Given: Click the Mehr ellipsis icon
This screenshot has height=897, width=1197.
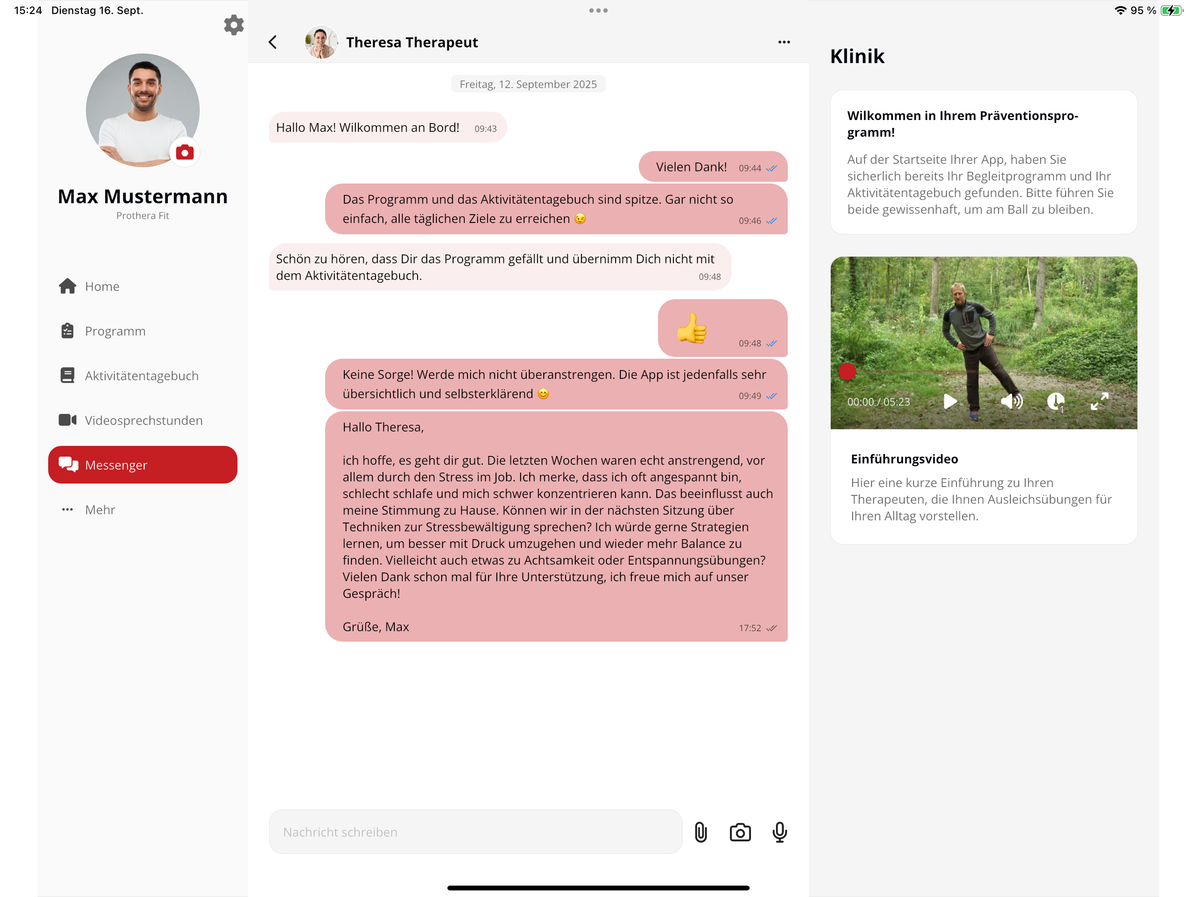Looking at the screenshot, I should tap(67, 510).
